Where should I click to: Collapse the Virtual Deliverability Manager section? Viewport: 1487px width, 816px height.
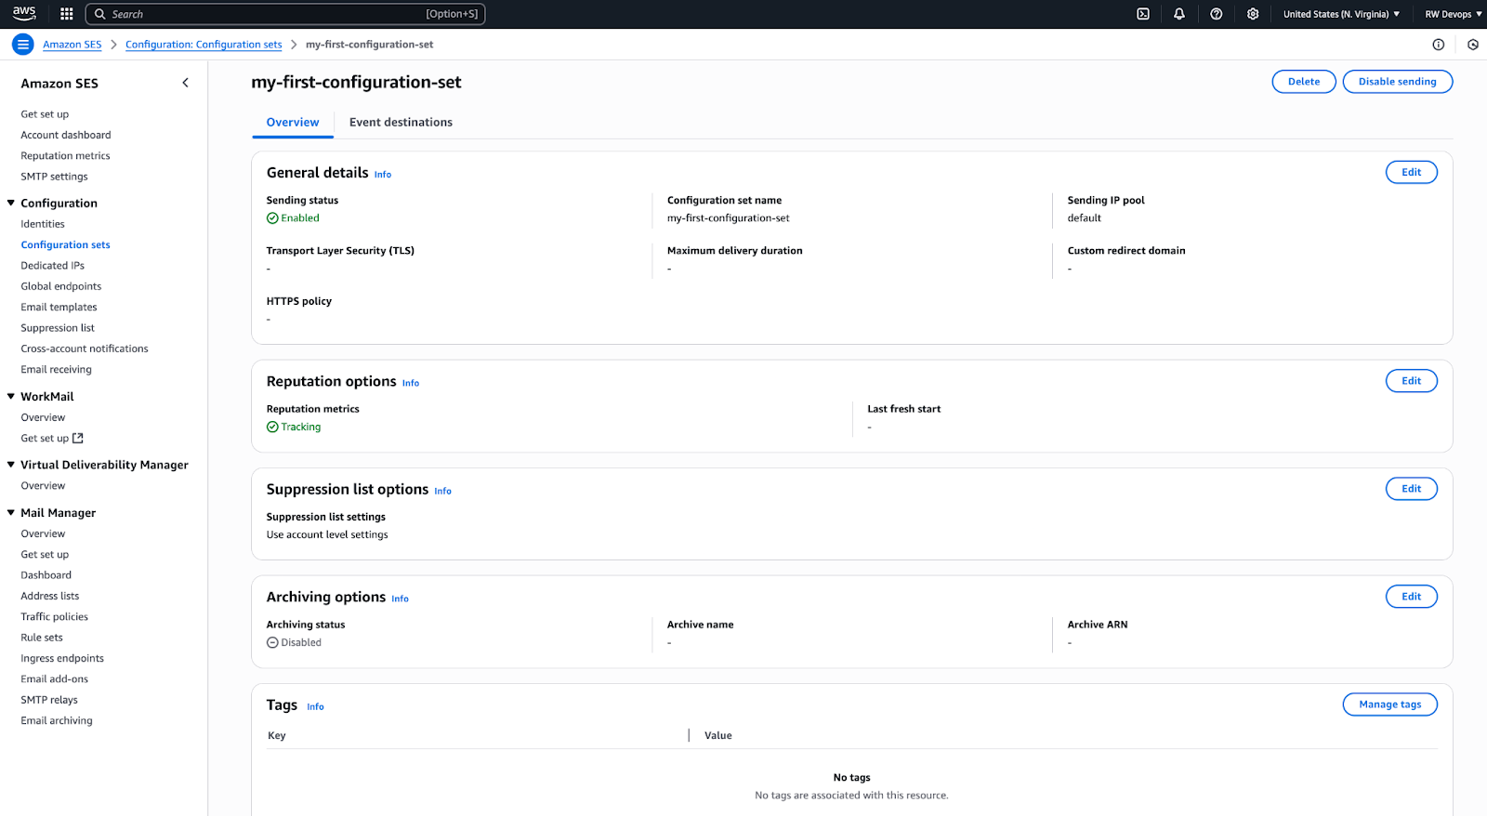pyautogui.click(x=11, y=465)
